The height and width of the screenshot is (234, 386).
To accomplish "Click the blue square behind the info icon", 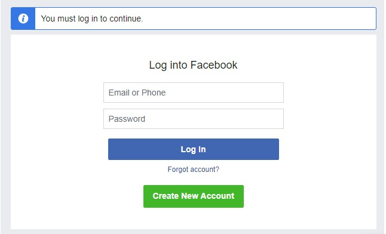I will pyautogui.click(x=23, y=19).
